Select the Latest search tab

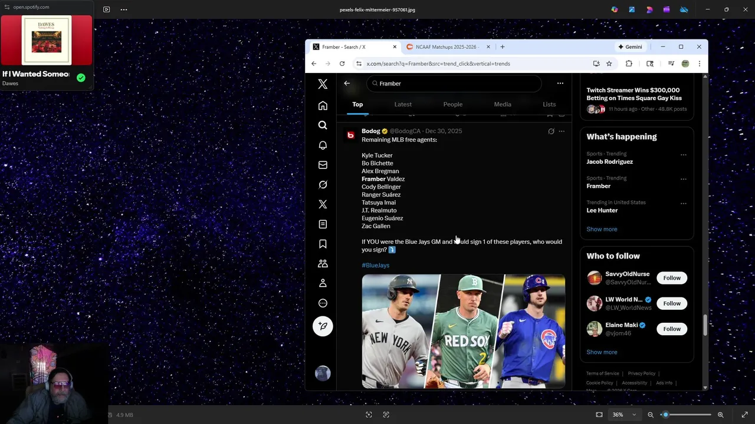[x=403, y=104]
